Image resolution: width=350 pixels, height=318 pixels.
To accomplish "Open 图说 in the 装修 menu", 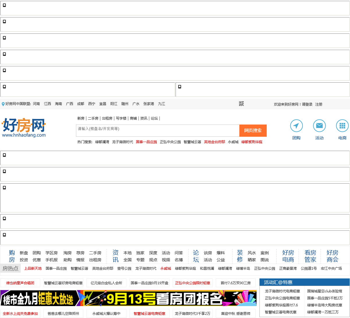I will coord(265,260).
